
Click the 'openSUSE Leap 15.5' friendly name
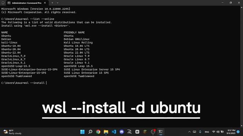click(78, 66)
